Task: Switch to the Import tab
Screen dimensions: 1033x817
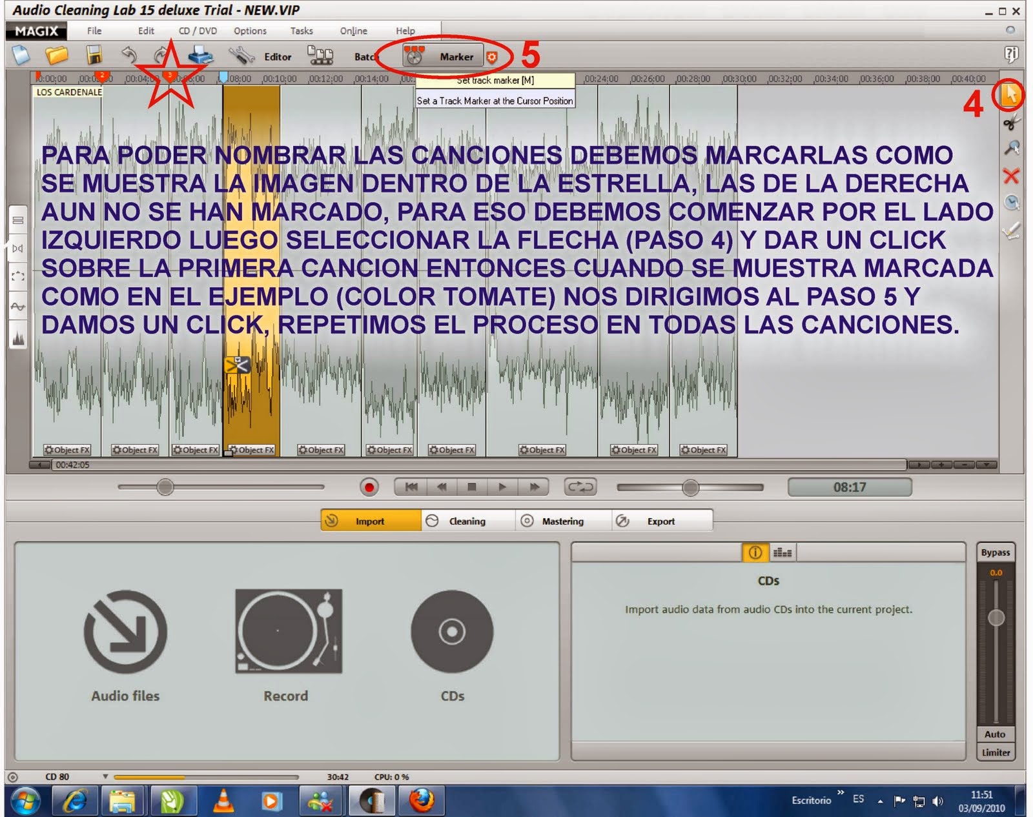Action: [x=371, y=520]
